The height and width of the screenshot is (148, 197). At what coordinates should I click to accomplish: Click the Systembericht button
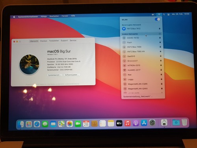(x=55, y=75)
